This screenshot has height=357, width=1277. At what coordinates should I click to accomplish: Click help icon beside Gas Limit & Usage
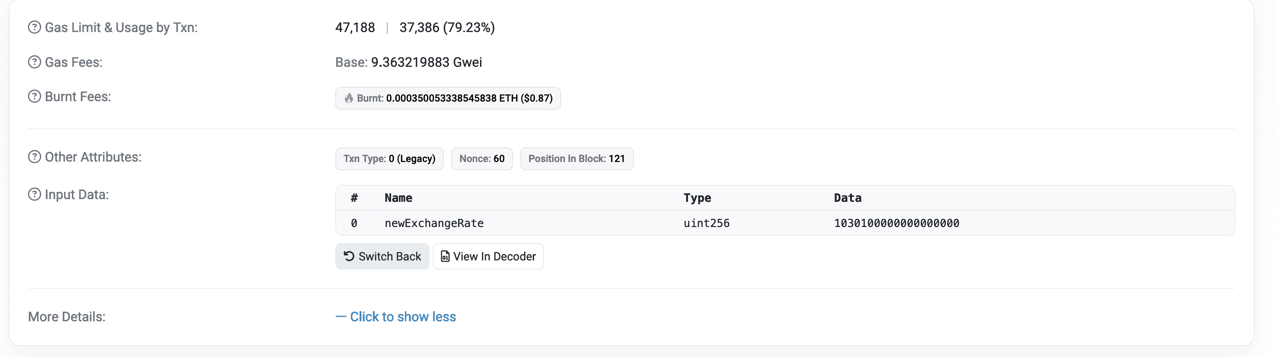click(34, 27)
